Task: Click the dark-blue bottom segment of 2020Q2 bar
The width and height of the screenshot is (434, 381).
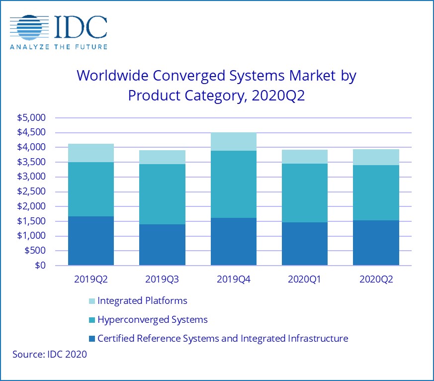Action: coord(376,243)
